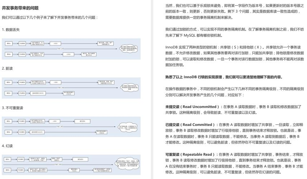This screenshot has width=307, height=179.
Task: Click the heading 并发事务带来的问题
Action: tap(20, 8)
